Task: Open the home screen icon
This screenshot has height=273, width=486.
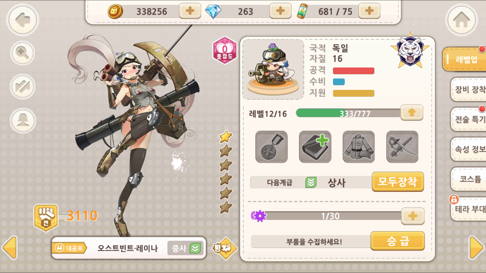Action: 461,20
